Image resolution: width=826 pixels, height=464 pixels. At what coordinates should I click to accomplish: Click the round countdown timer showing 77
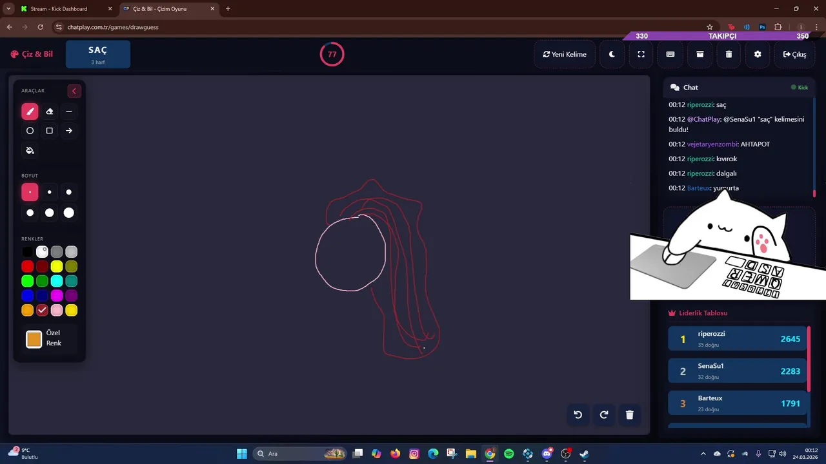tap(332, 54)
